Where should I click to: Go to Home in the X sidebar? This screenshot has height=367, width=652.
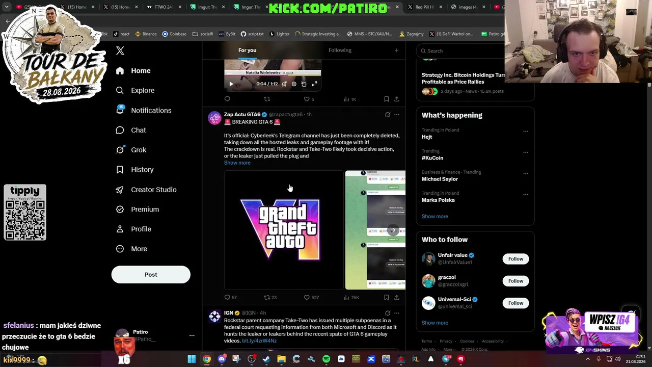click(133, 71)
